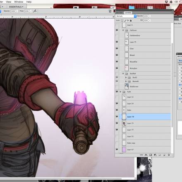Click layer Fill value field
The height and width of the screenshot is (182, 182).
point(146,21)
